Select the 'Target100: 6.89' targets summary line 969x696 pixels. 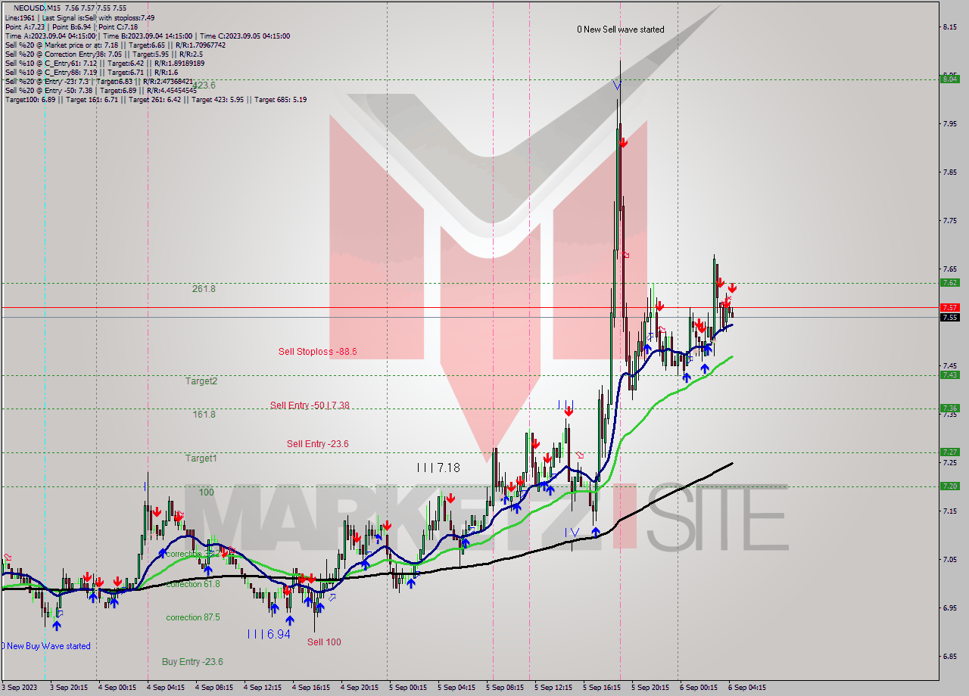(155, 99)
